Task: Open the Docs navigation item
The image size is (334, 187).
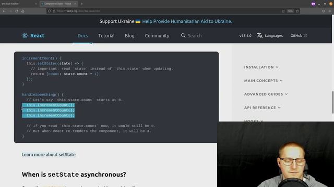Action: click(x=82, y=36)
